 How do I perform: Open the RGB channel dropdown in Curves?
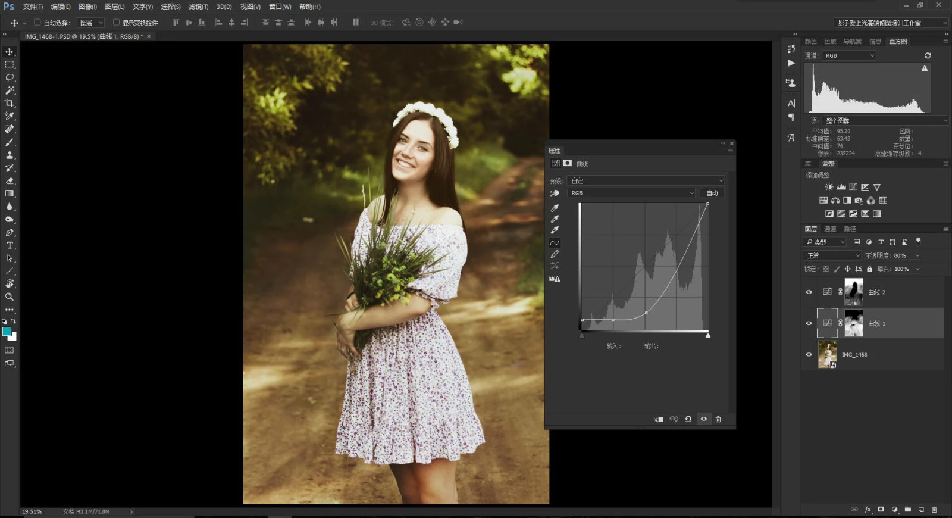tap(632, 193)
